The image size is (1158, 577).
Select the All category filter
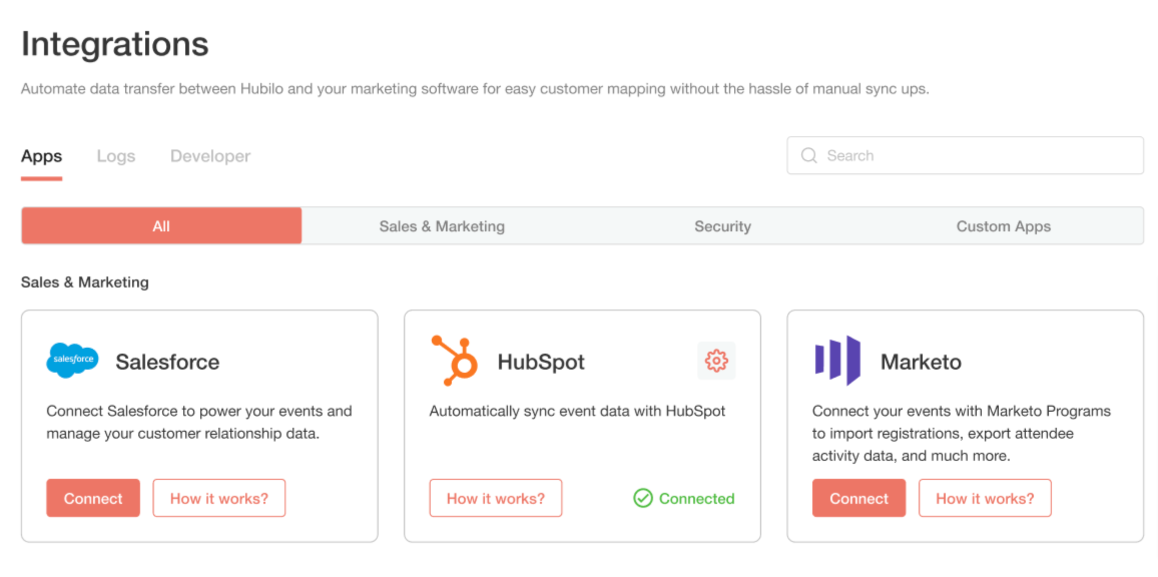pos(161,226)
